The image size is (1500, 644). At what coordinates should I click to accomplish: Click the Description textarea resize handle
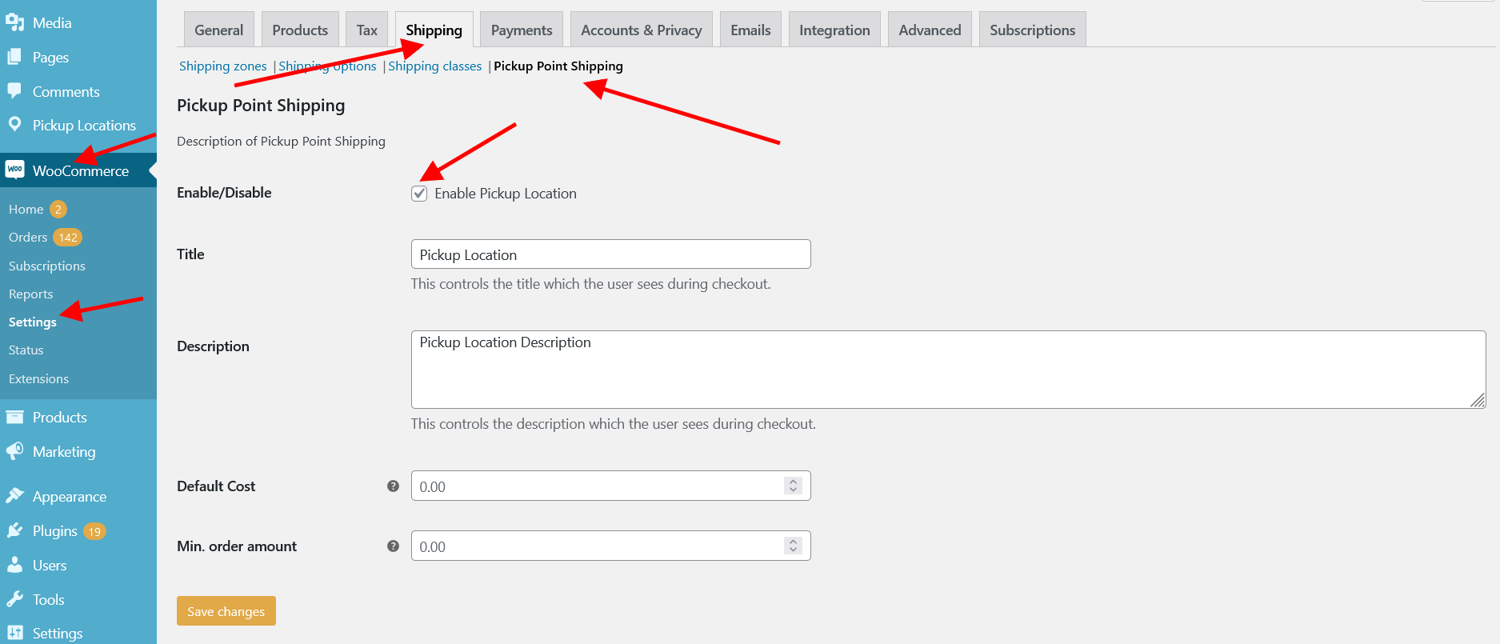click(x=1478, y=400)
